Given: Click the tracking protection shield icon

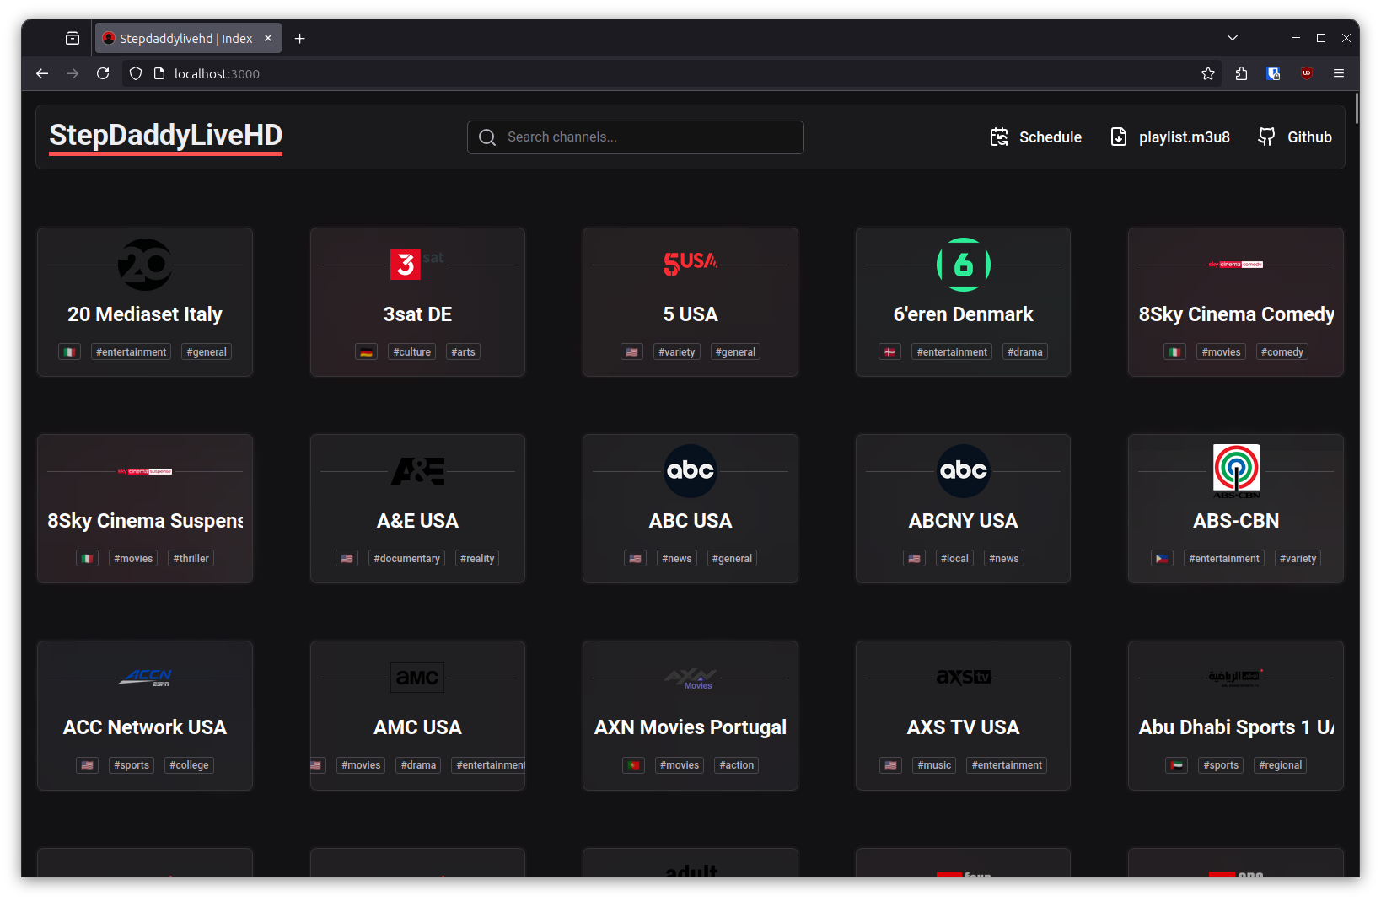Looking at the screenshot, I should click(x=135, y=73).
